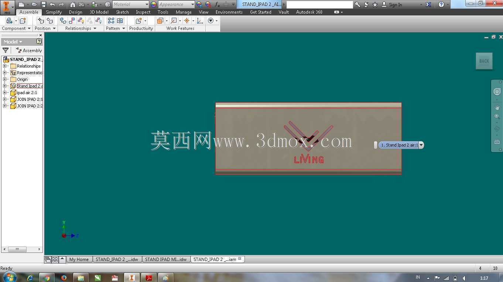This screenshot has width=503, height=282.
Task: Click the Favorites star icon
Action: [375, 4]
